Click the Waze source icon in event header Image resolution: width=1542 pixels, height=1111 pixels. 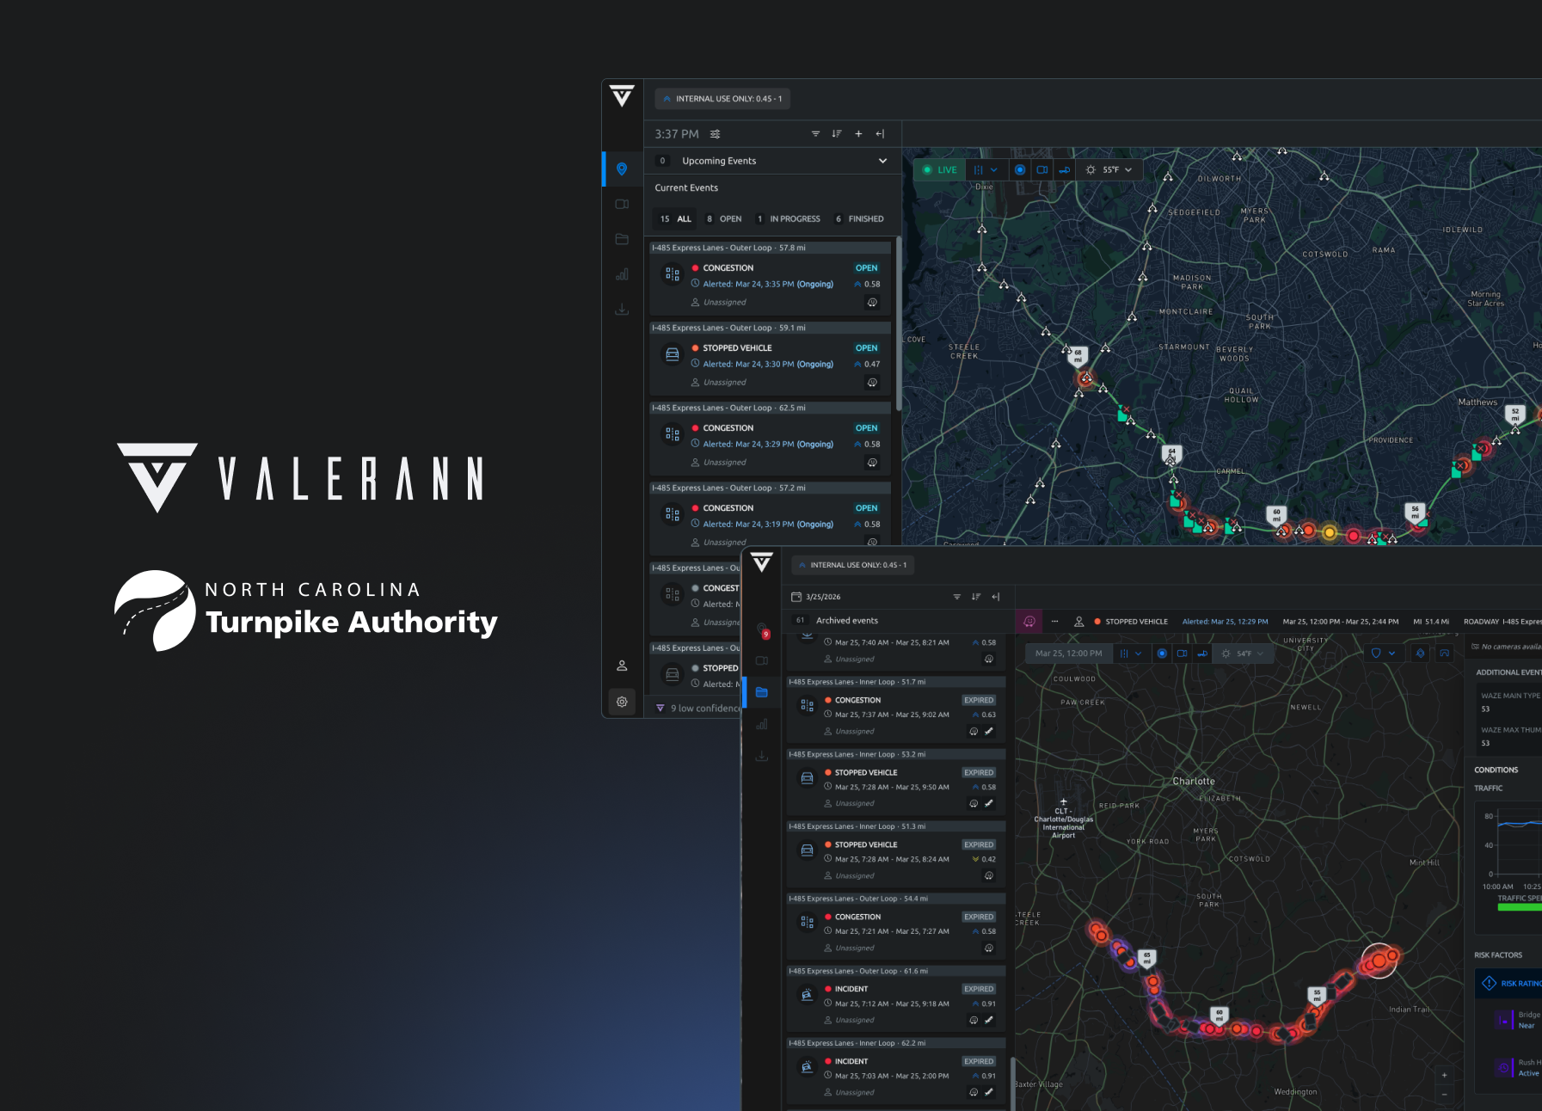pyautogui.click(x=1029, y=622)
